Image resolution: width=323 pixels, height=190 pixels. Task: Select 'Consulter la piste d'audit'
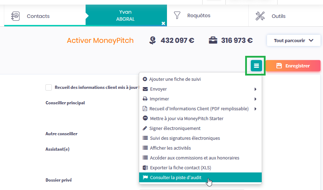[x=176, y=177]
